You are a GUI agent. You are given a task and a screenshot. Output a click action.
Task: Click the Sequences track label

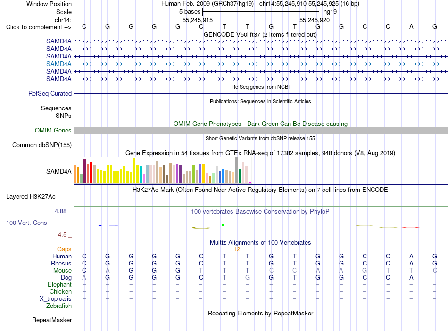tap(56, 108)
